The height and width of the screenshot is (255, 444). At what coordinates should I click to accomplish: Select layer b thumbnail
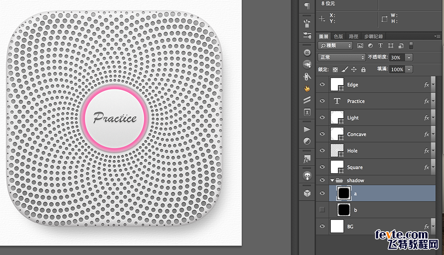click(344, 210)
